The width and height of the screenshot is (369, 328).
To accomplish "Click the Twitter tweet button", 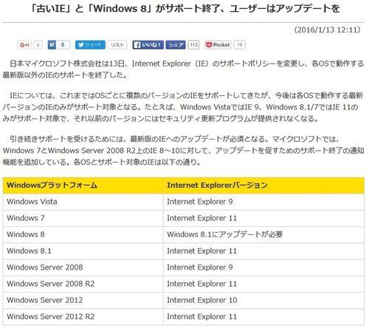I will [x=90, y=45].
